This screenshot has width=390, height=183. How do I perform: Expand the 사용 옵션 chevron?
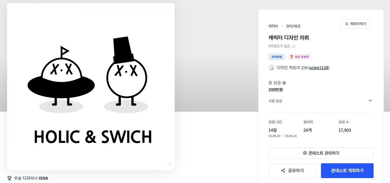[370, 101]
